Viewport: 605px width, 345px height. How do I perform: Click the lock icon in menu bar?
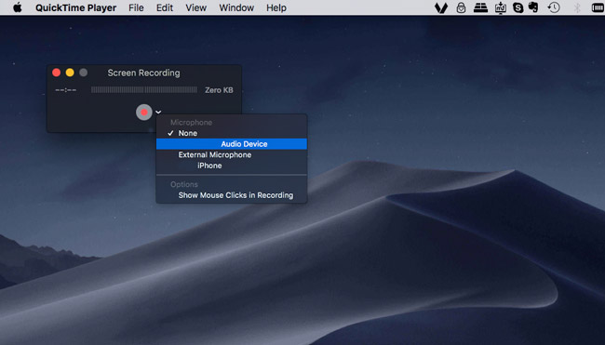[461, 7]
